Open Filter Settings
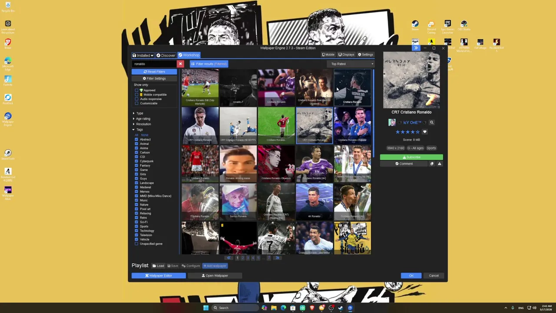 [x=154, y=79]
